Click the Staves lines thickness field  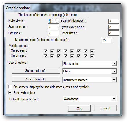[54, 27]
